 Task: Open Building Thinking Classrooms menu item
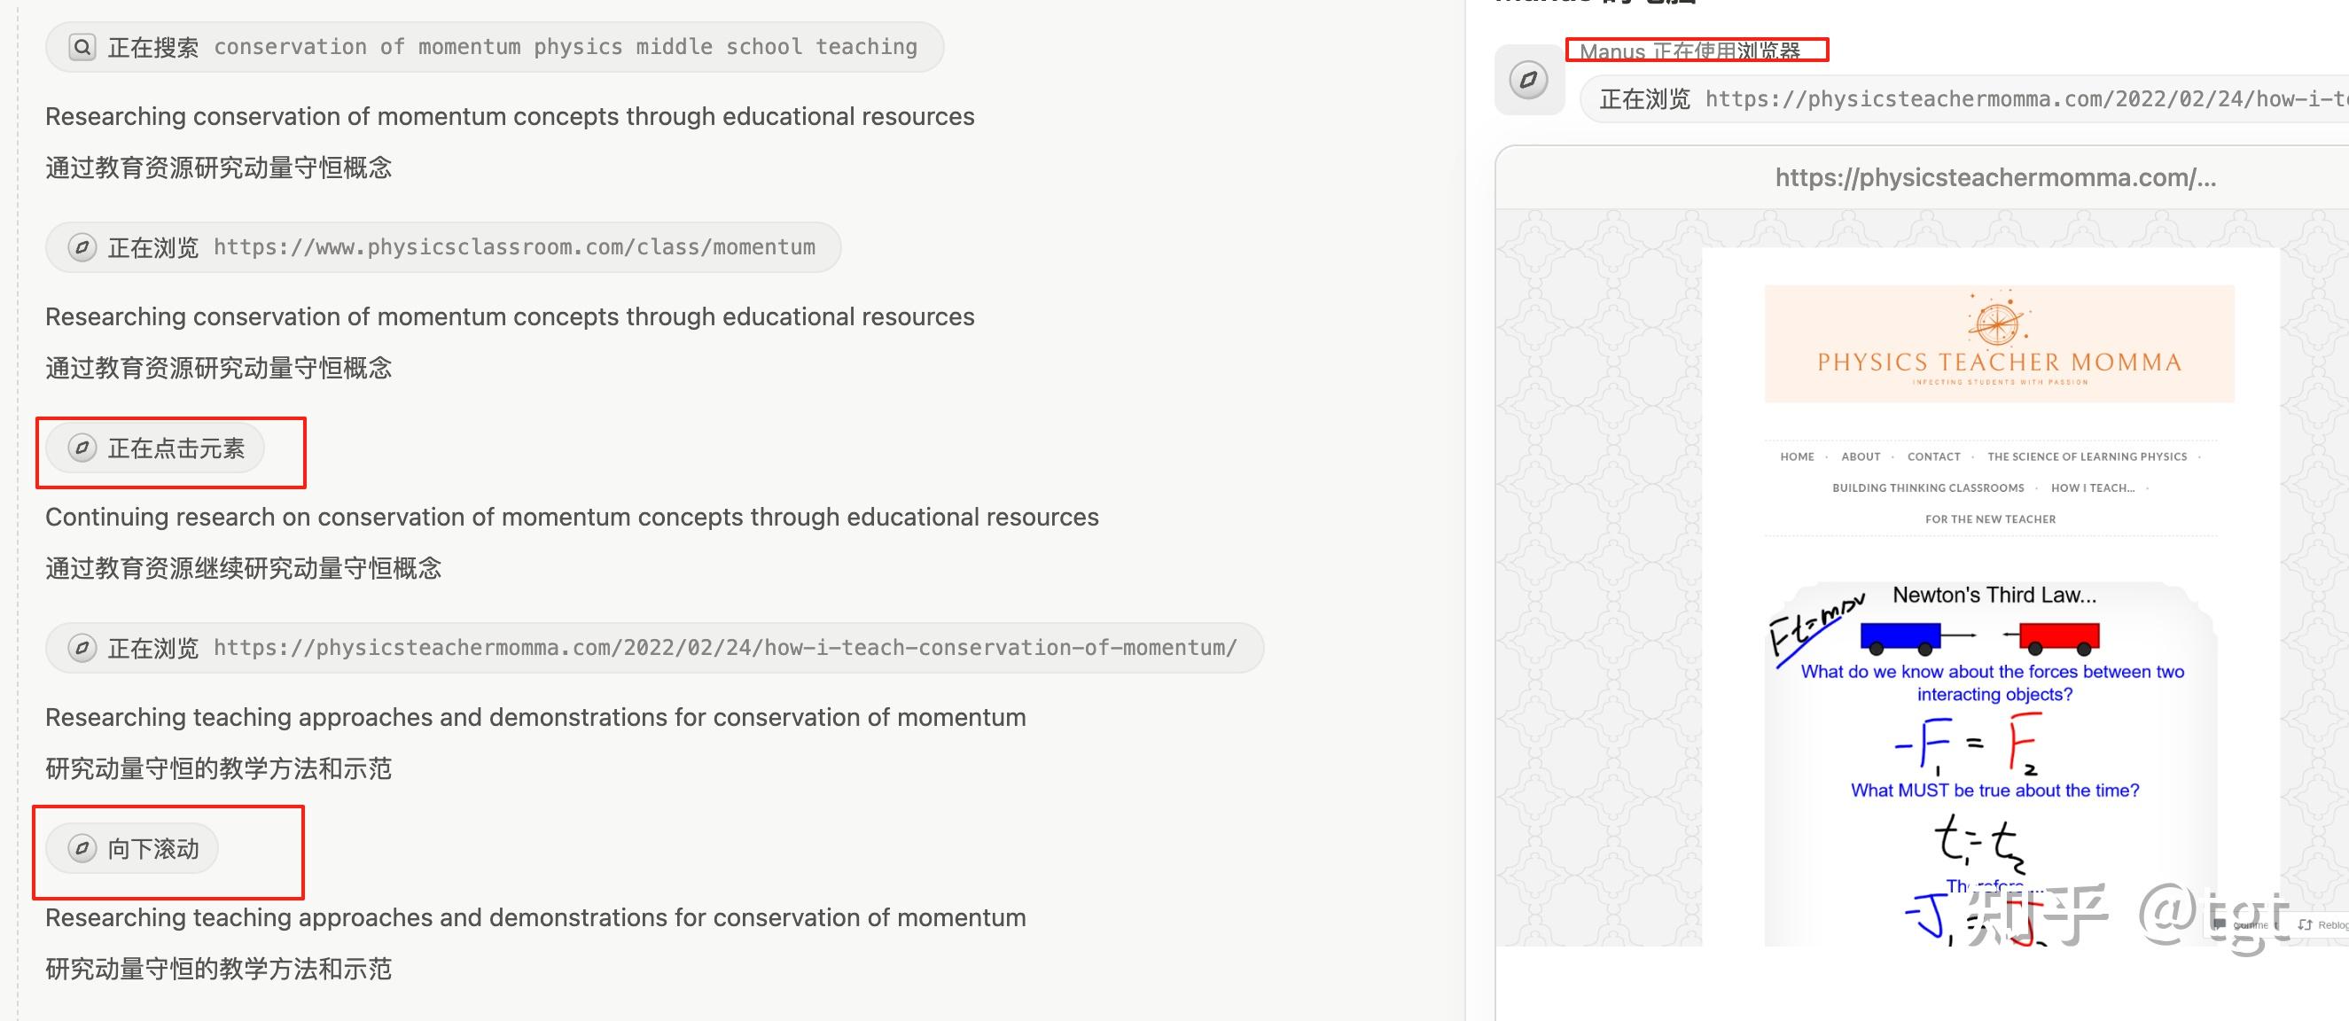[x=1928, y=487]
